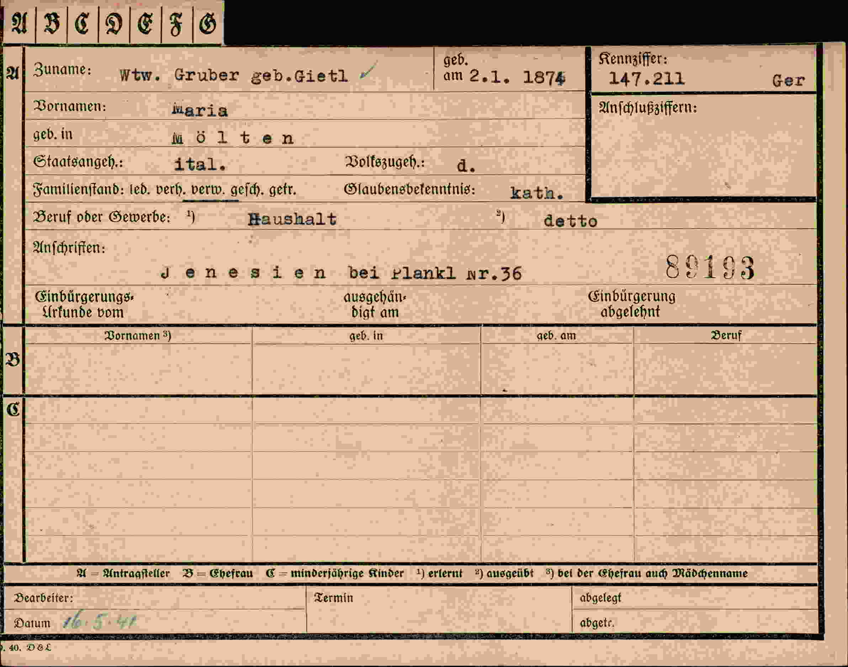Click the 'abgetr.' label
Image resolution: width=848 pixels, height=667 pixels.
tap(597, 623)
